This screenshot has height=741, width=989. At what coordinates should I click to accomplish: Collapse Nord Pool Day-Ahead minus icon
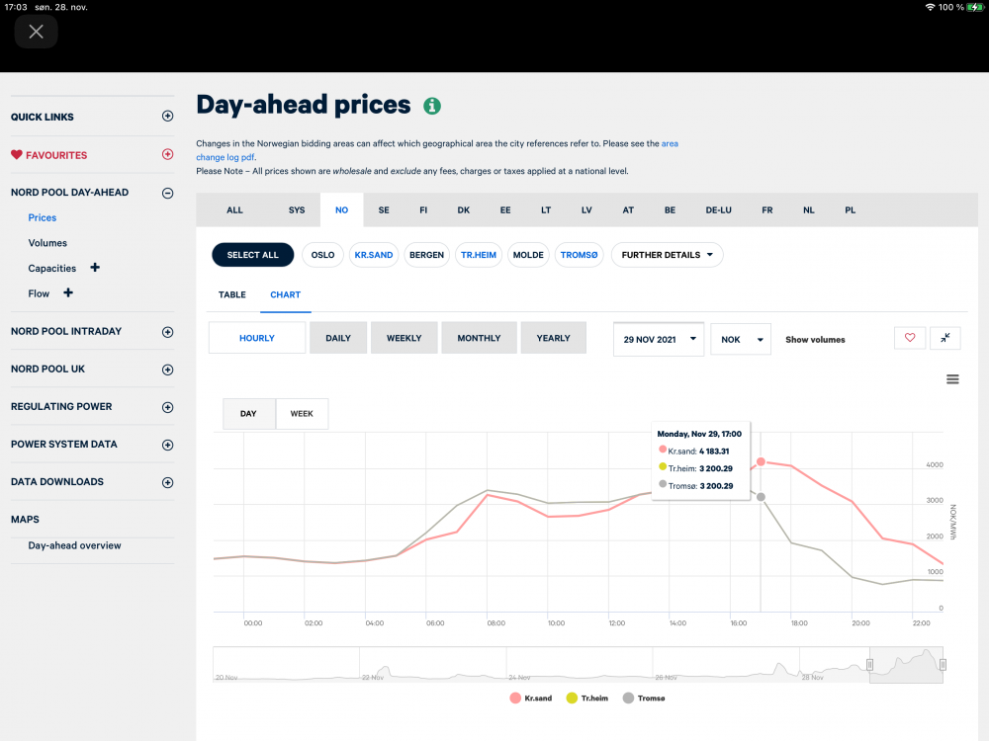167,193
